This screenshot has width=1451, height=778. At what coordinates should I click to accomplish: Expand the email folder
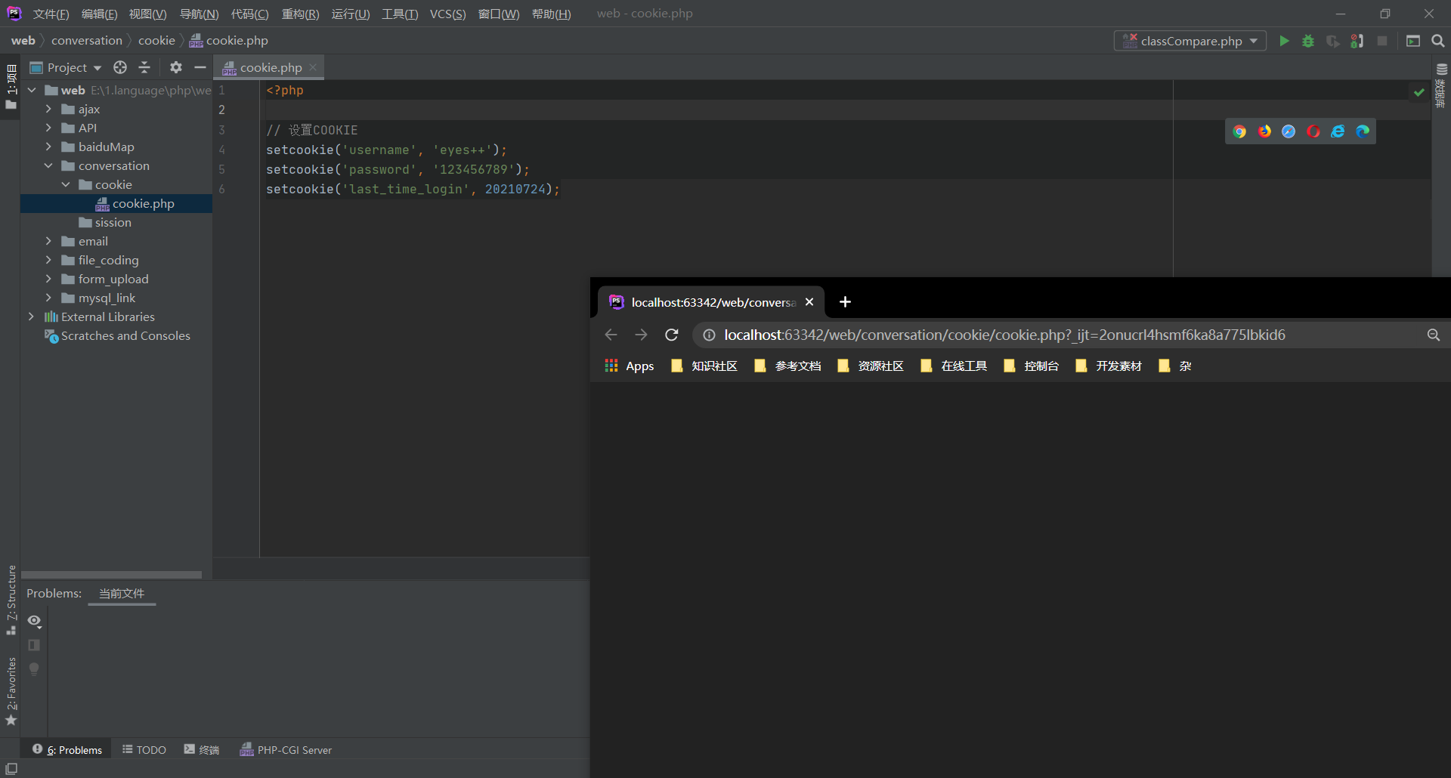coord(48,241)
